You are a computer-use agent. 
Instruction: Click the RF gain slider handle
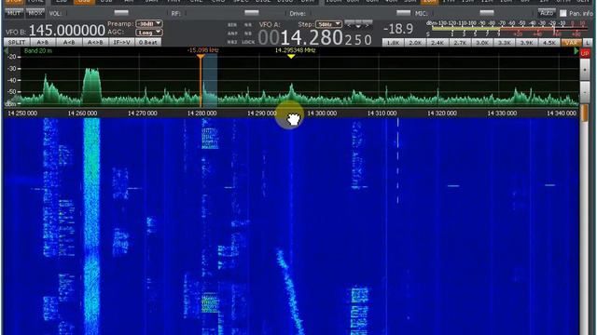[252, 13]
